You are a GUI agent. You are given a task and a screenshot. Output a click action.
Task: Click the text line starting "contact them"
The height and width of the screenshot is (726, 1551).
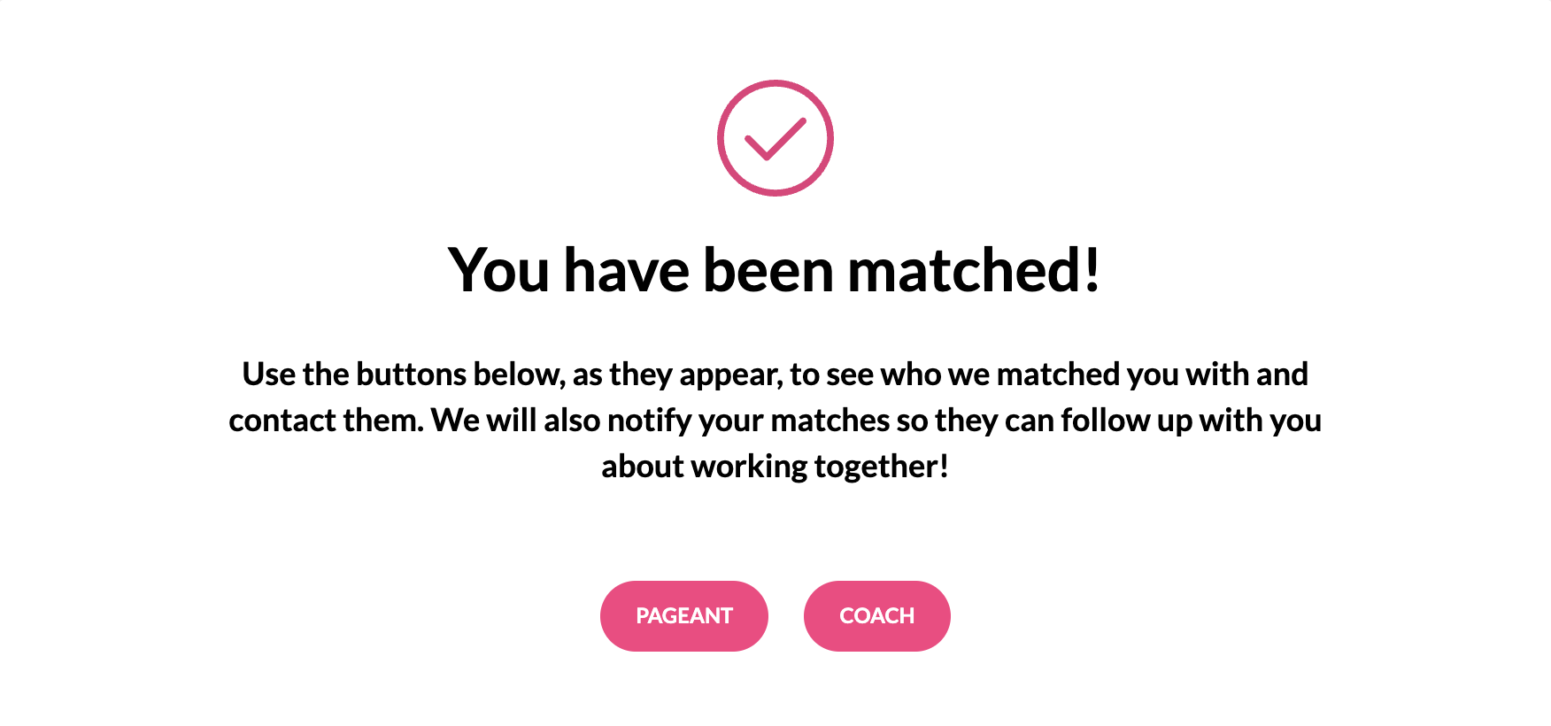coord(775,421)
